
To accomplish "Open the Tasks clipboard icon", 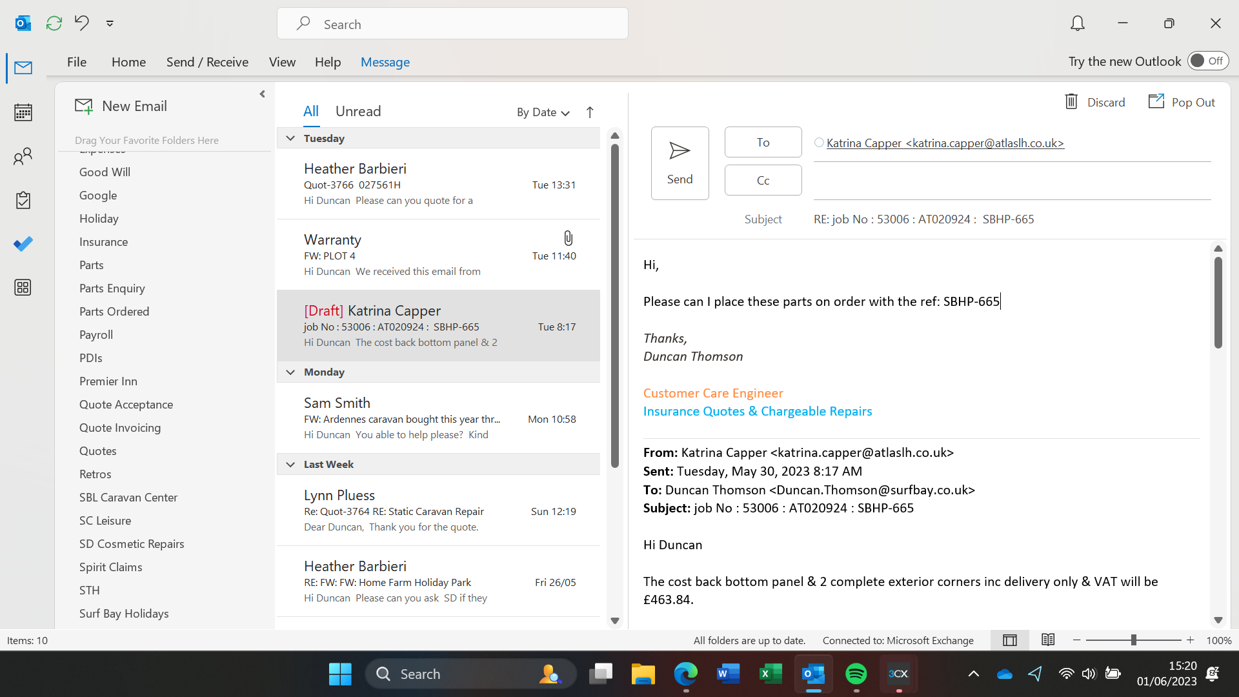I will click(23, 200).
